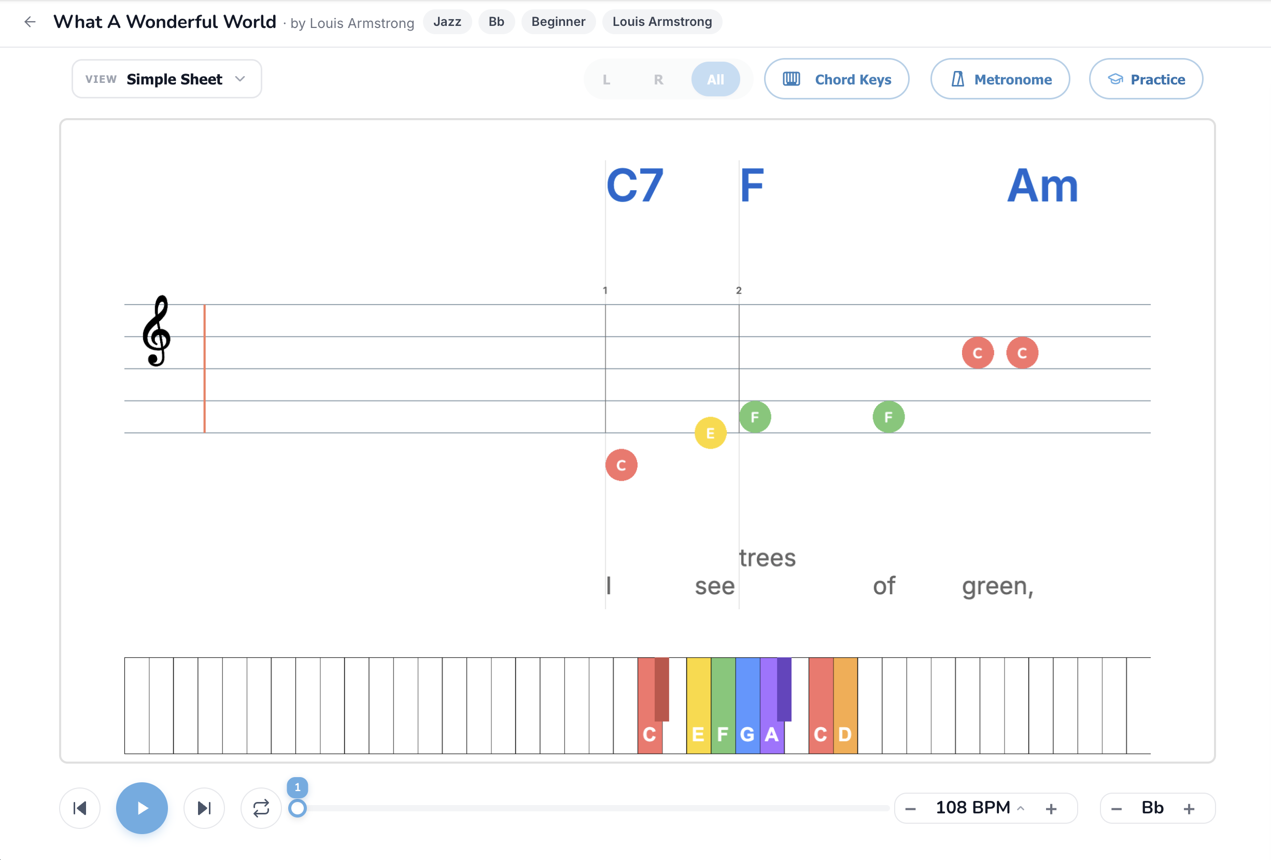
Task: Start Practice mode
Action: tap(1146, 79)
